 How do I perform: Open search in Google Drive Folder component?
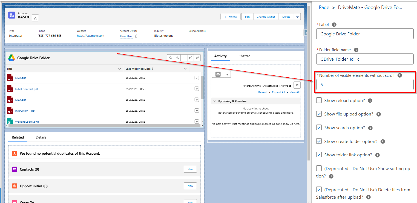pos(171,58)
